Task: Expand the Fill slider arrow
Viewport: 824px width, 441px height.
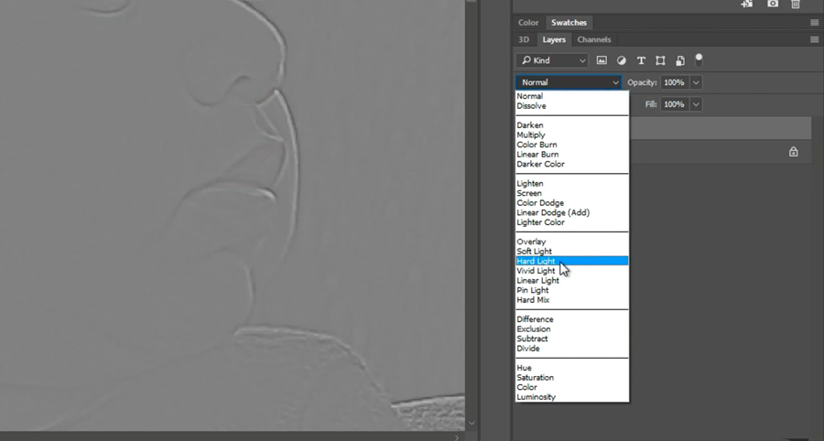Action: point(696,104)
